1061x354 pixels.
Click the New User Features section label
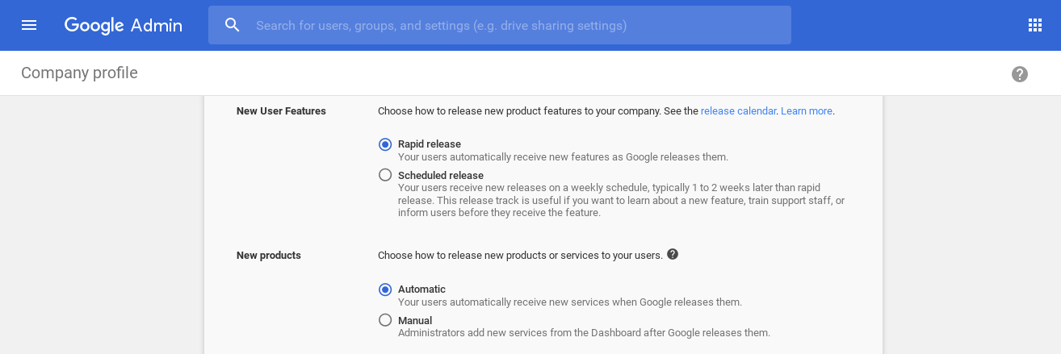(281, 111)
